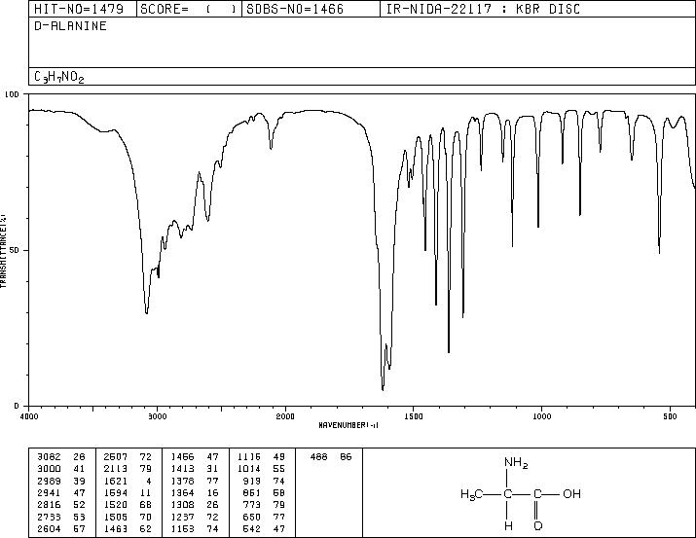Select the SDBS-NO=1466 header cell
This screenshot has width=696, height=538.
click(x=311, y=9)
